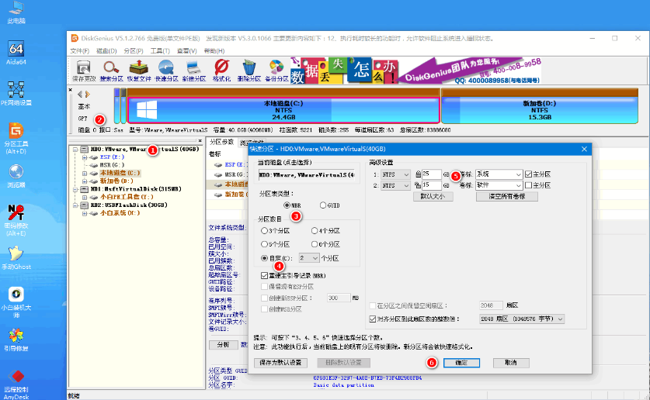This screenshot has width=650, height=400.
Task: Select the GUID partition table type
Action: 323,205
